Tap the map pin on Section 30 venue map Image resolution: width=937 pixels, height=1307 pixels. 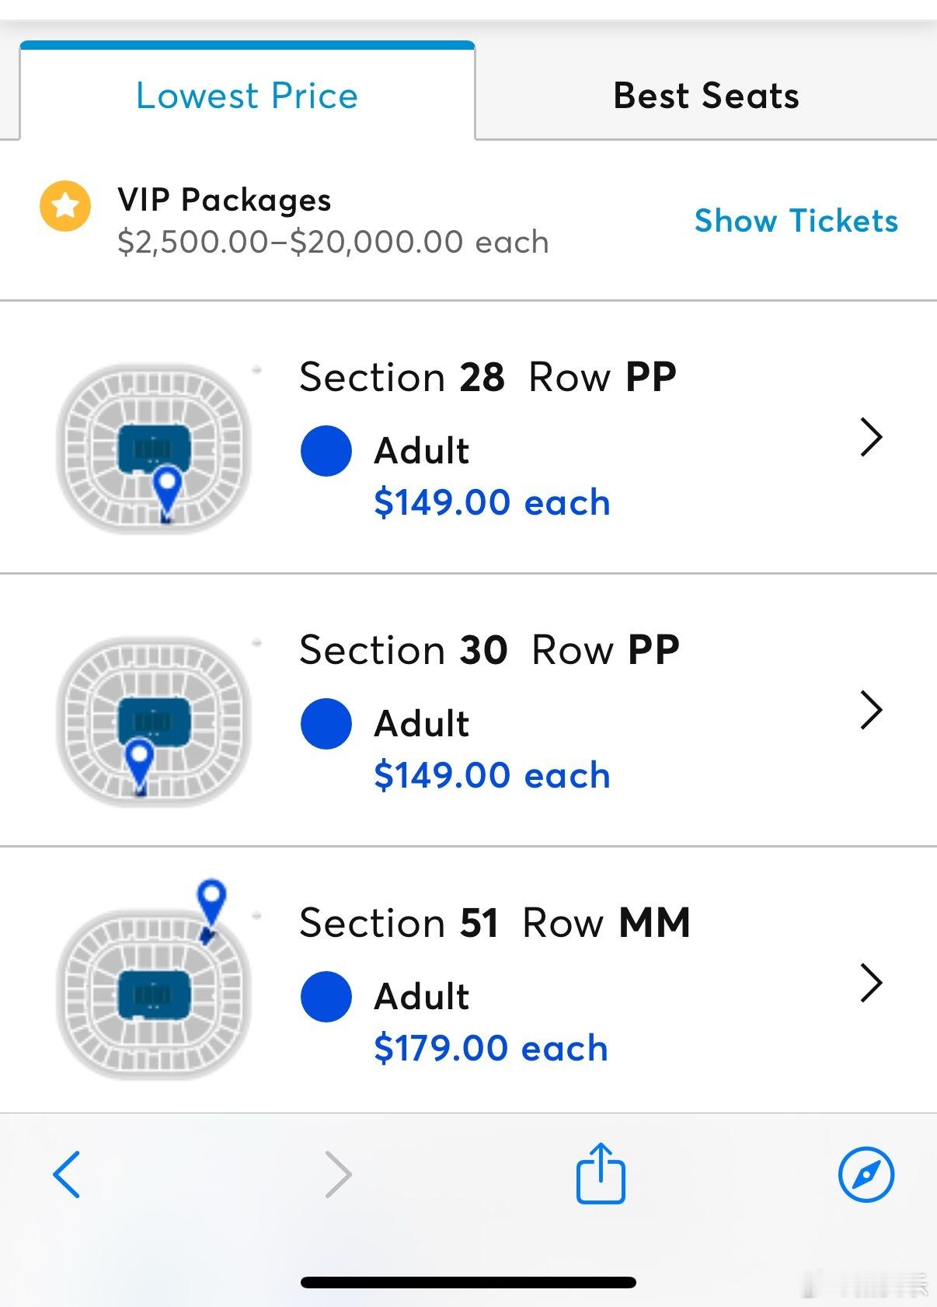point(140,759)
